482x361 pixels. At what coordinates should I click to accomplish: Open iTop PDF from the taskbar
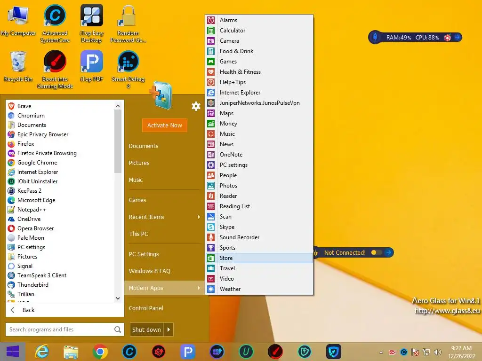(x=188, y=352)
